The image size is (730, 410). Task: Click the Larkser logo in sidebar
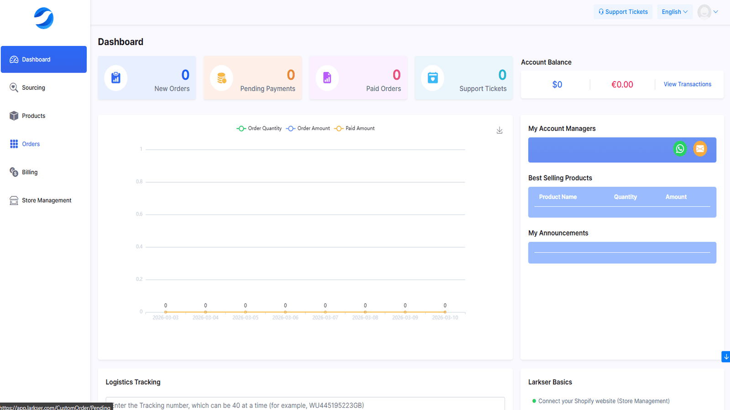click(44, 18)
